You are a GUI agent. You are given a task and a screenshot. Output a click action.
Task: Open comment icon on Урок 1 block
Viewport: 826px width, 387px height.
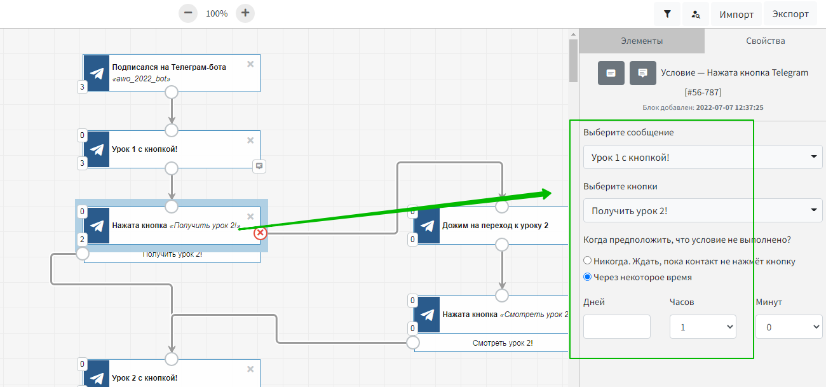(x=259, y=166)
